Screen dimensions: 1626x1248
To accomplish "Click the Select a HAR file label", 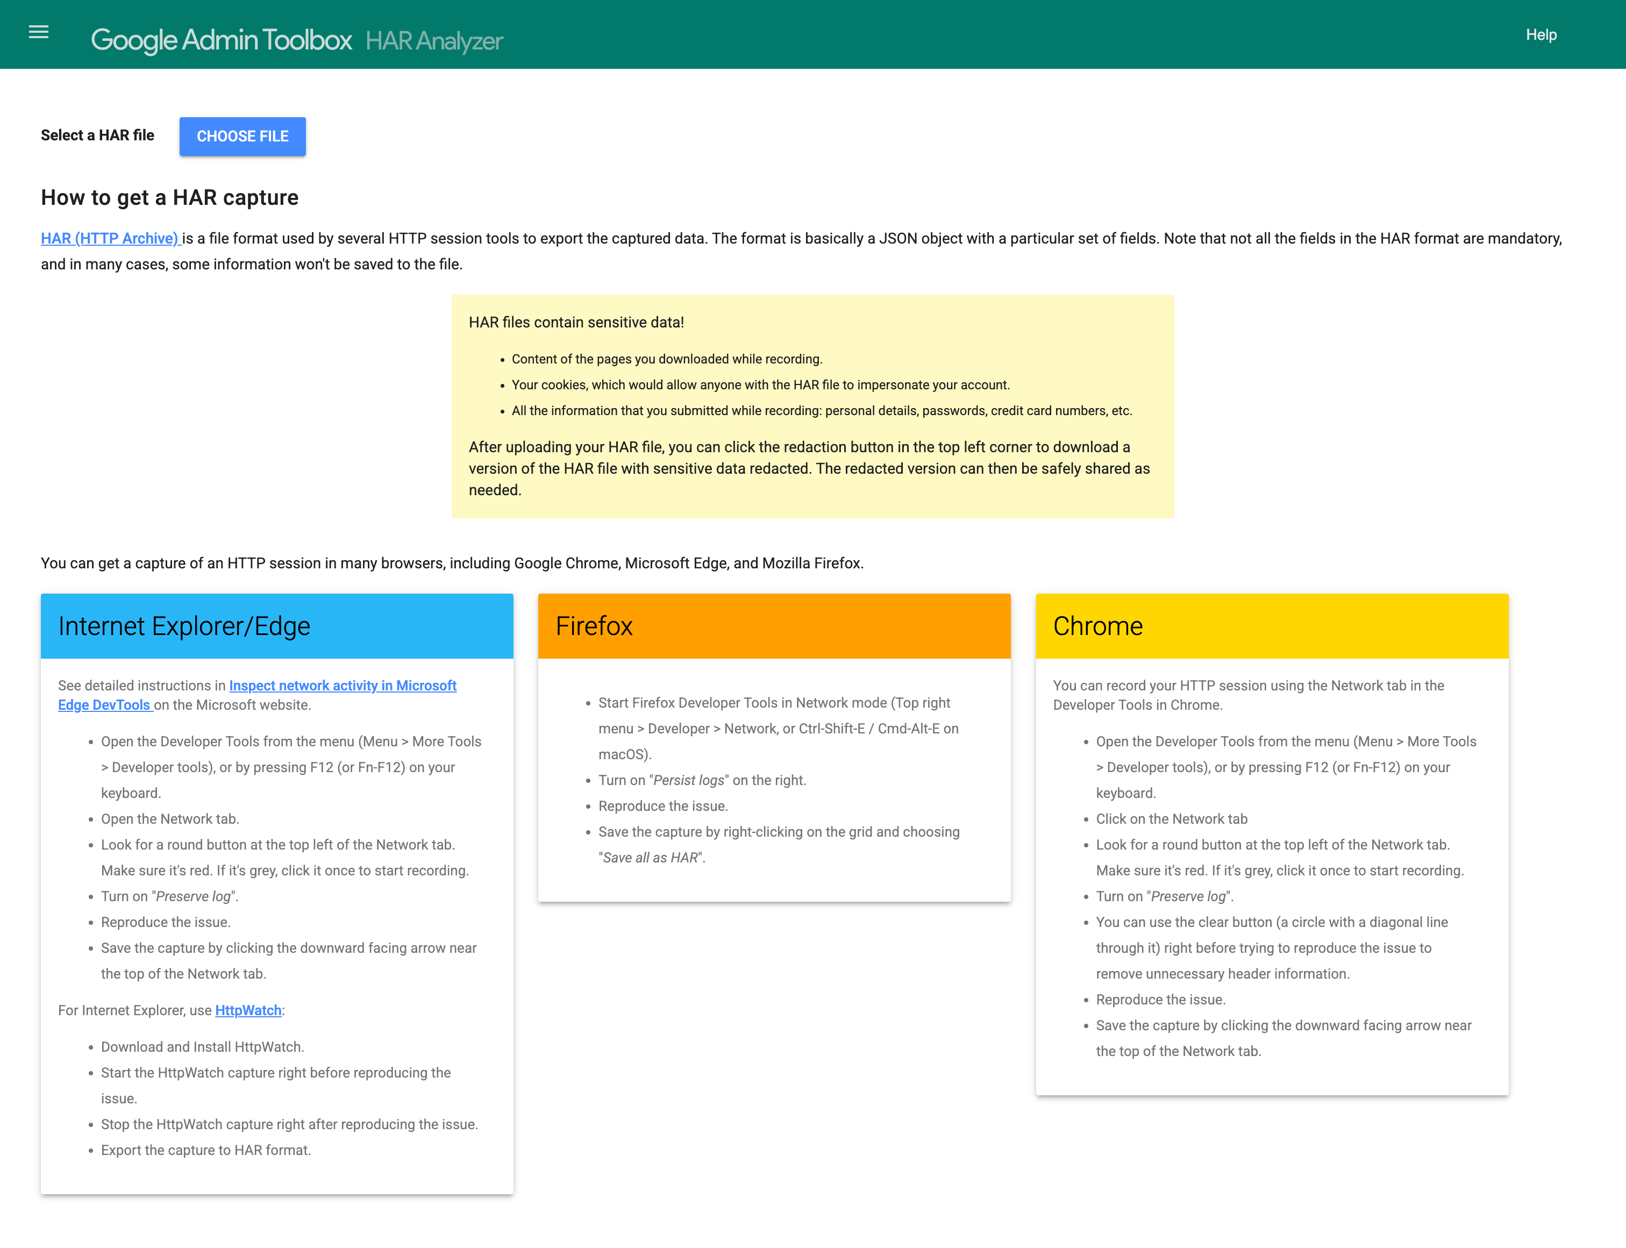I will [x=97, y=135].
